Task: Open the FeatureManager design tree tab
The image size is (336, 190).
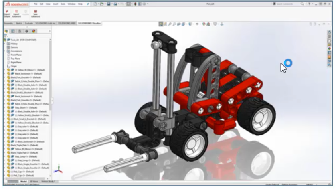Action: pyautogui.click(x=6, y=31)
